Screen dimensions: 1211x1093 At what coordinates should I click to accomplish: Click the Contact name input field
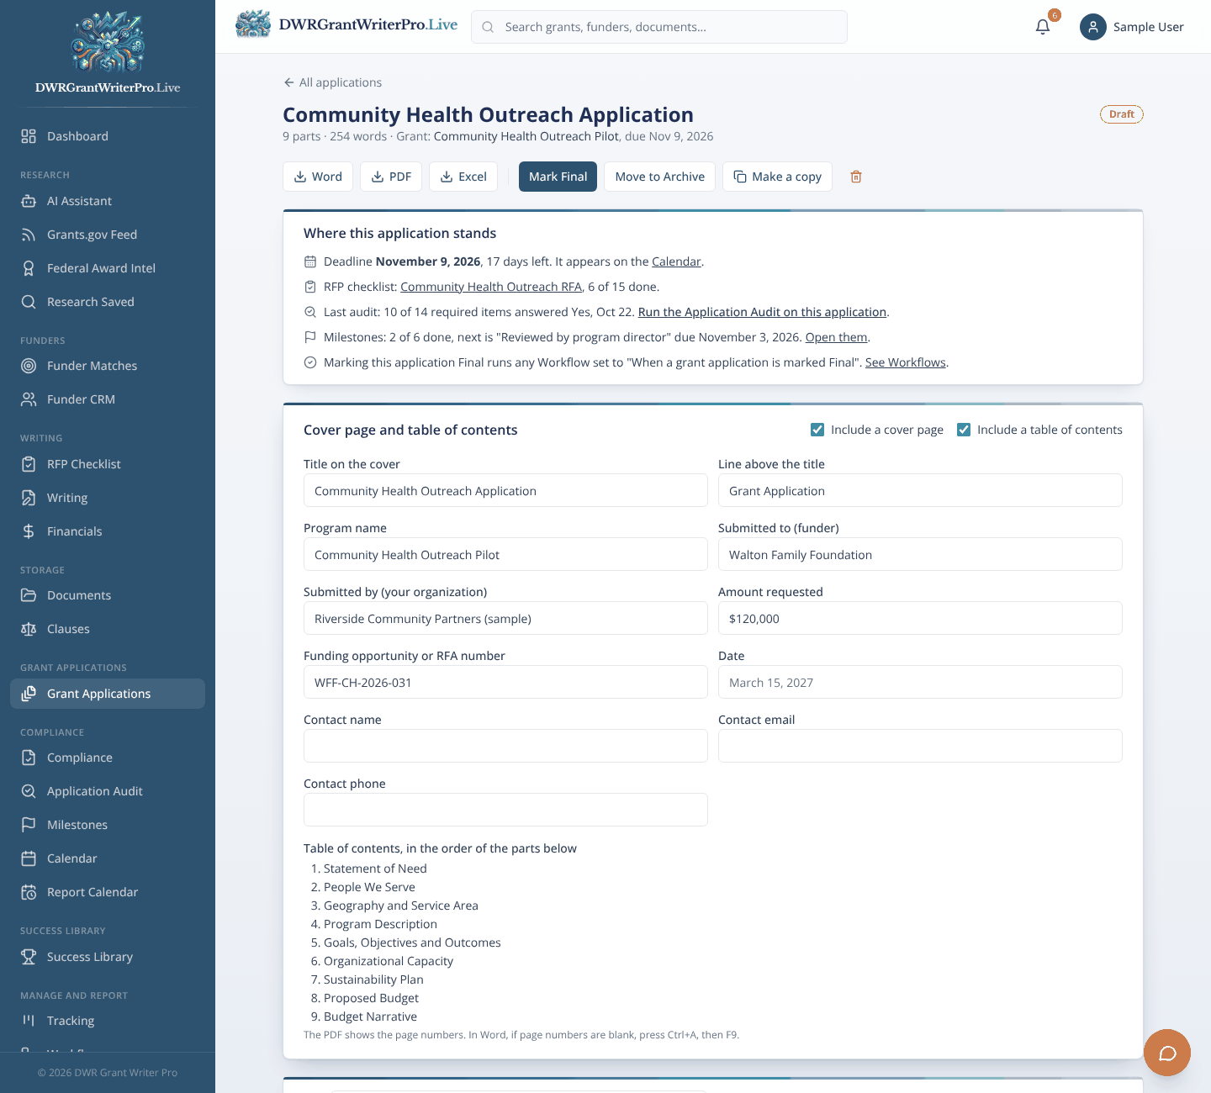(505, 746)
